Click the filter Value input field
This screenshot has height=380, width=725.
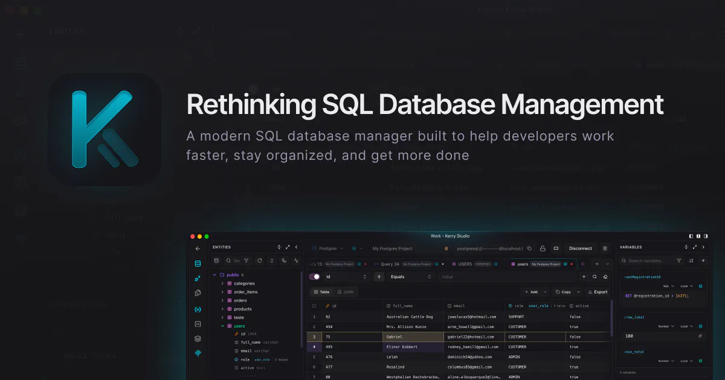coord(507,277)
